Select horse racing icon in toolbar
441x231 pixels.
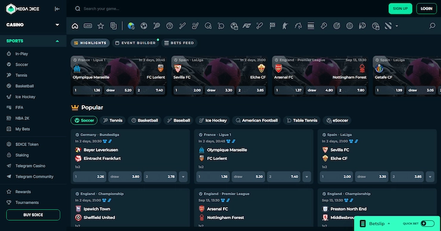tap(298, 26)
